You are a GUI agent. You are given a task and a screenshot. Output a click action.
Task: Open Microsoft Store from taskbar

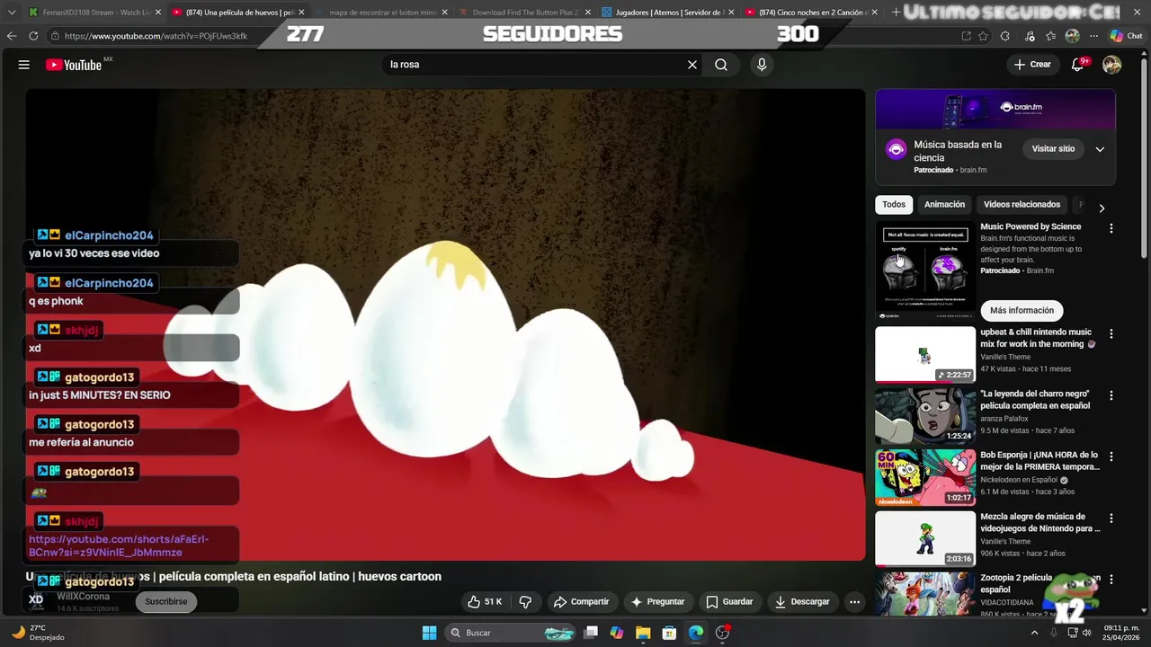point(669,633)
